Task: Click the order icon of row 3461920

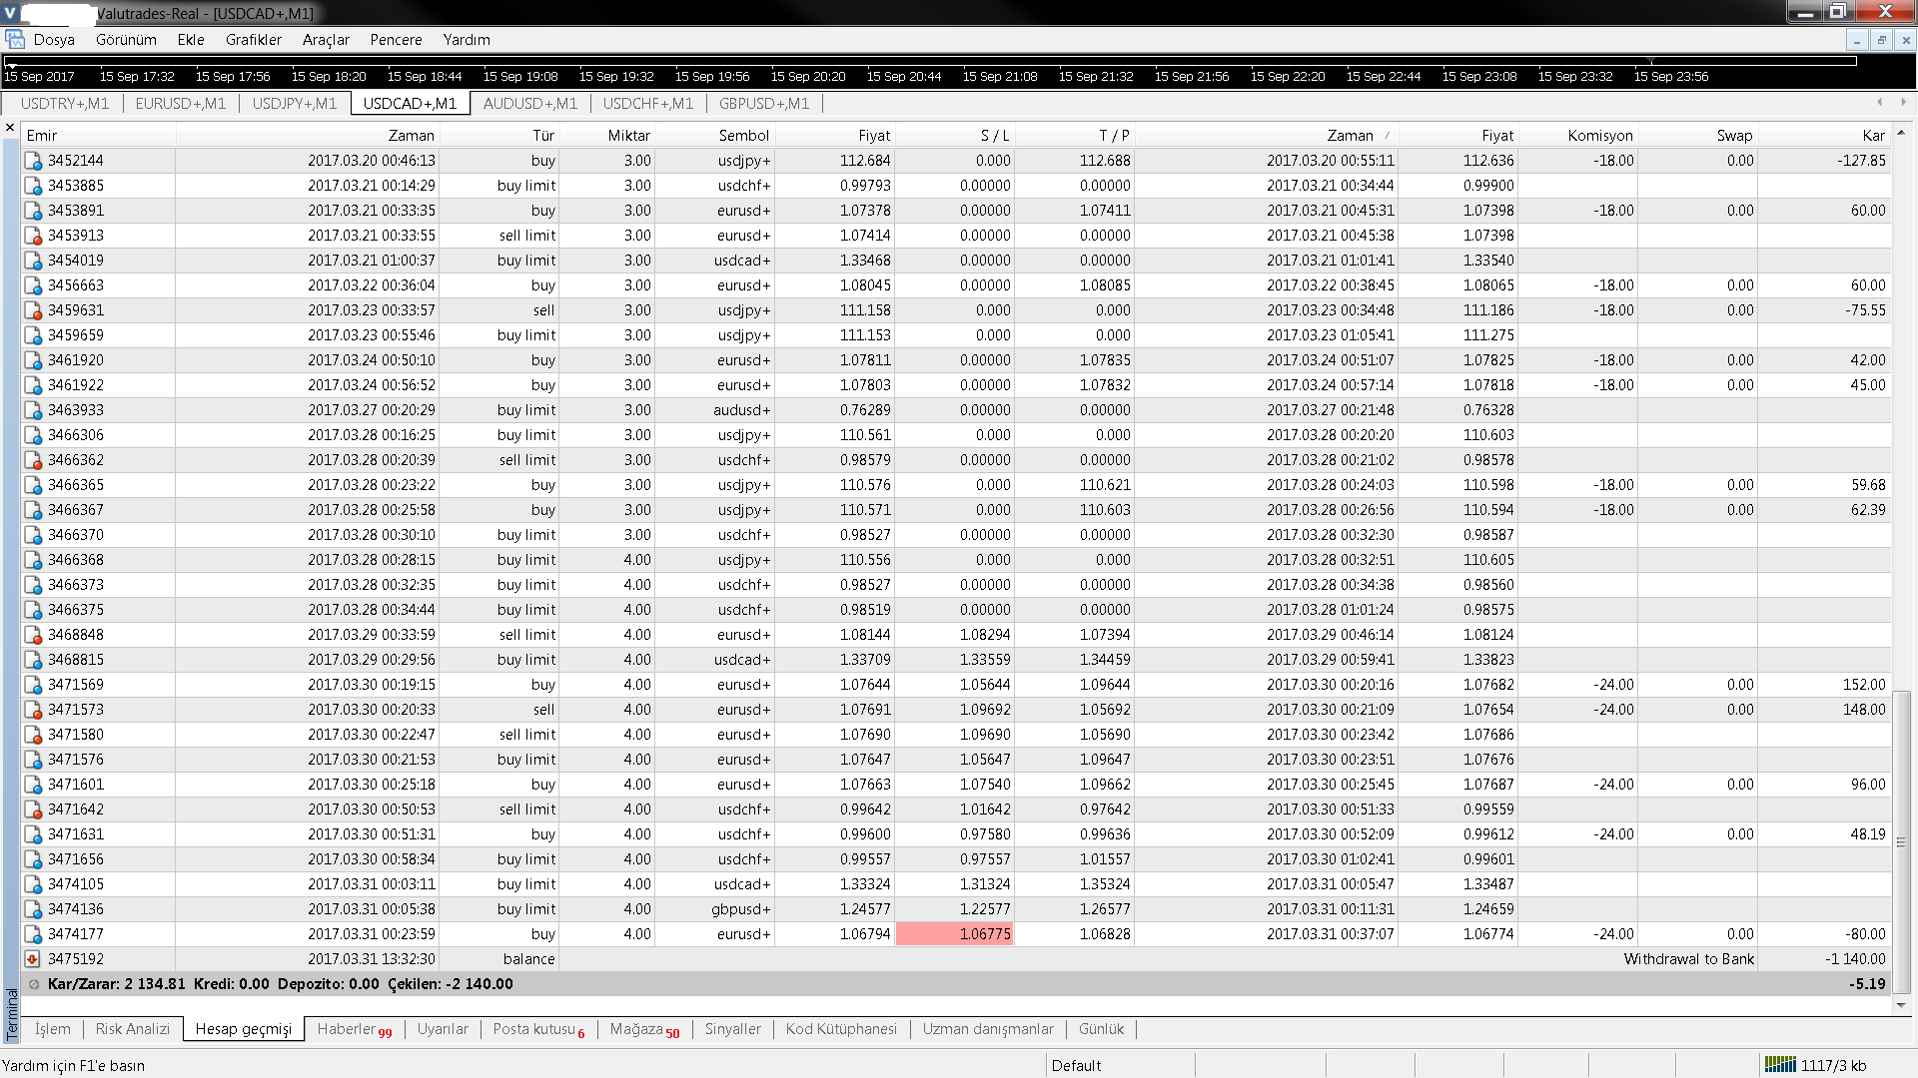Action: click(33, 360)
